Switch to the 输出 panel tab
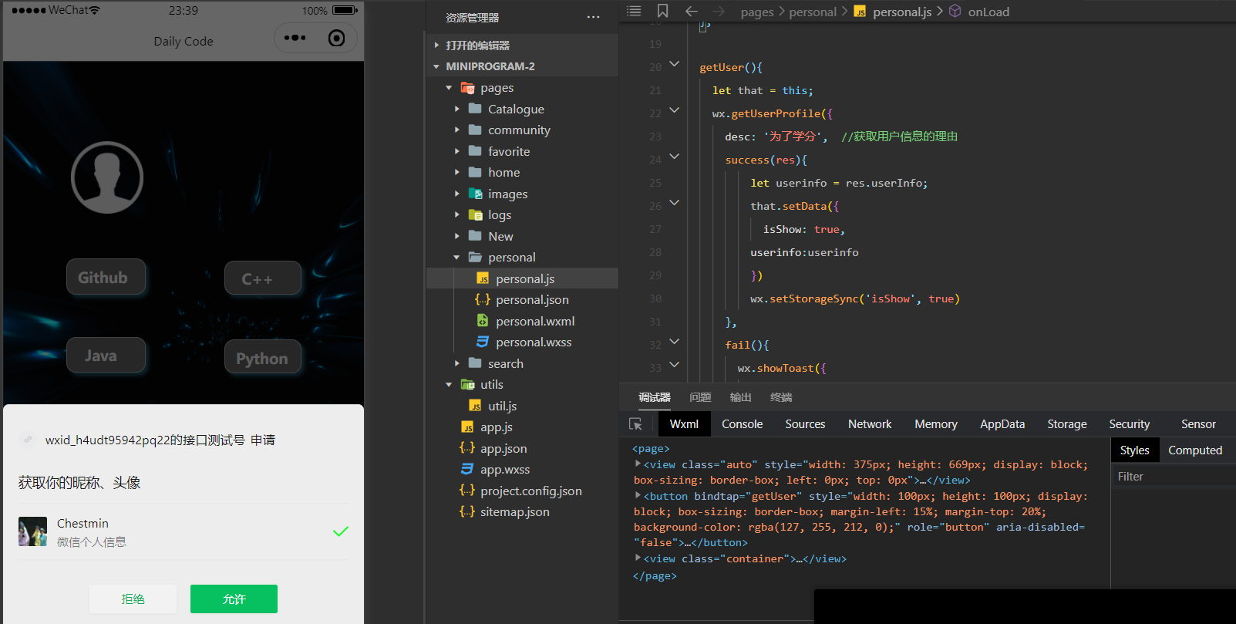Viewport: 1236px width, 624px height. tap(740, 397)
